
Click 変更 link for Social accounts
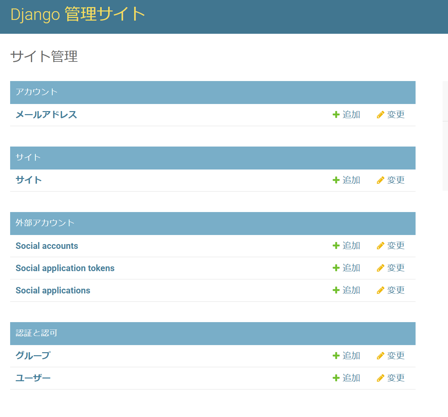pos(396,246)
